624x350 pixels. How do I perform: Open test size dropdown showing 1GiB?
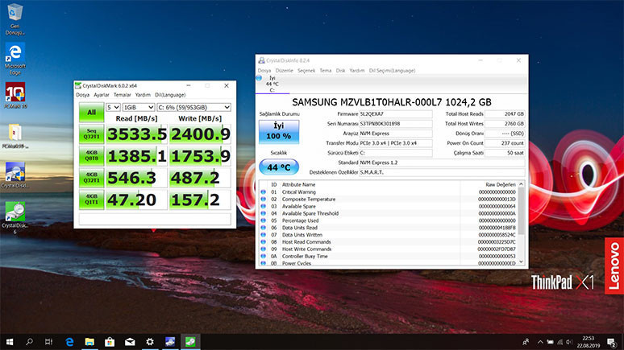139,107
